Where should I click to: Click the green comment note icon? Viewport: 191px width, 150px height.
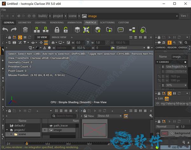tap(121, 30)
